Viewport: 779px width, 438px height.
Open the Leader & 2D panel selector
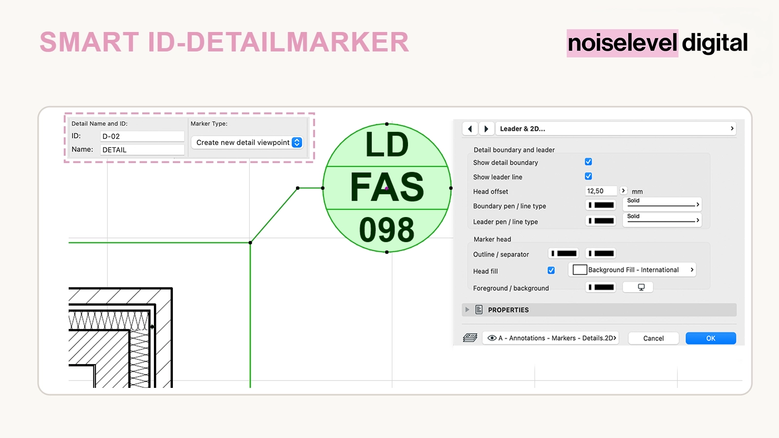[616, 129]
